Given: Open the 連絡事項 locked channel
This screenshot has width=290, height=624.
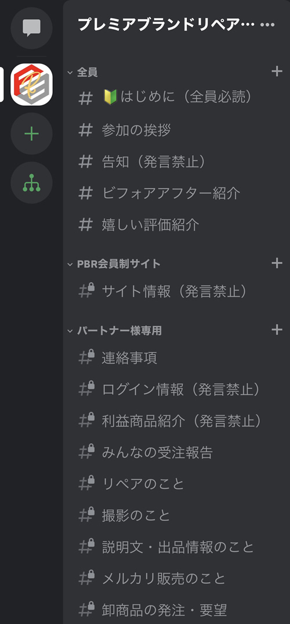Looking at the screenshot, I should 176,358.
